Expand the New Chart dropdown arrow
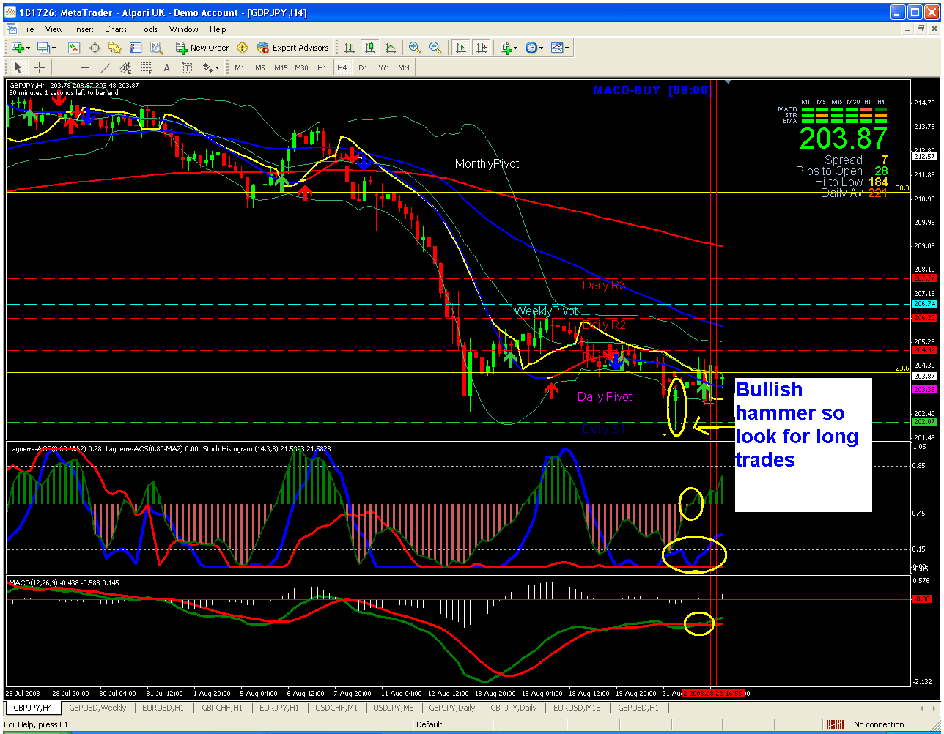Viewport: 944px width, 734px height. [28, 48]
